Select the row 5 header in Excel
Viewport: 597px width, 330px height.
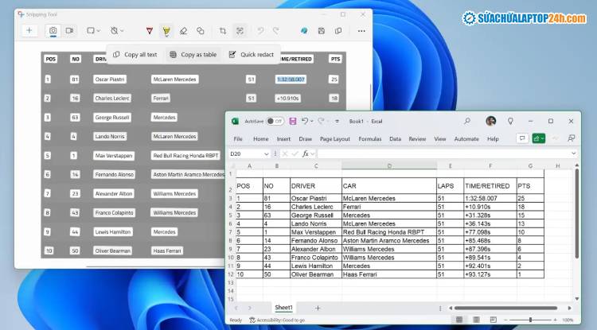(x=231, y=215)
